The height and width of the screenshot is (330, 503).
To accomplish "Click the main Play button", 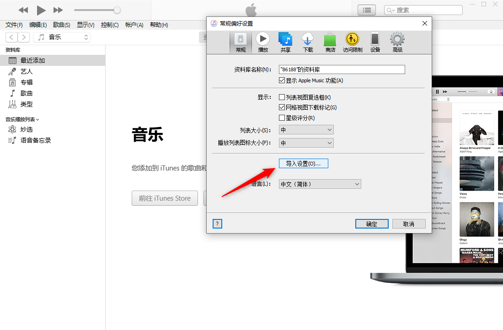I will coord(41,10).
